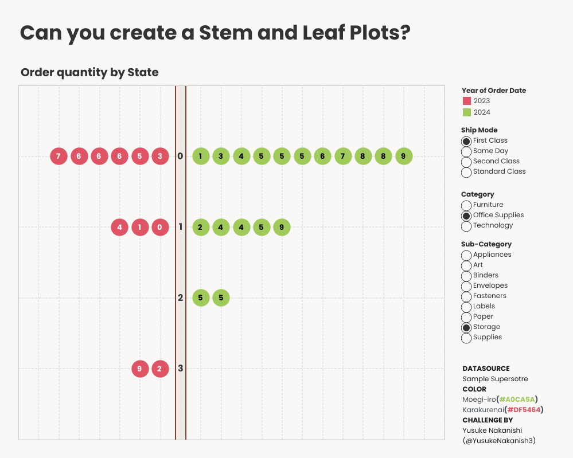Viewport: 573px width, 458px height.
Task: Select the Technology category
Action: 467,226
